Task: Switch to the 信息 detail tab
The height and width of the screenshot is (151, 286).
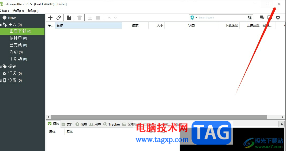Action: pos(81,124)
